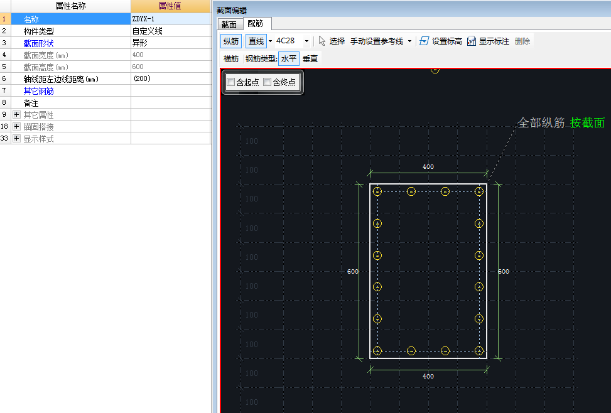This screenshot has width=611, height=413.
Task: Toggle the 纵筋 longitudinal bar mode
Action: [231, 41]
